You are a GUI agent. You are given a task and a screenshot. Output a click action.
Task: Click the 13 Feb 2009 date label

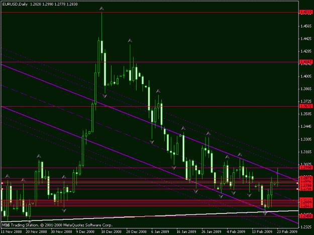click(262, 231)
